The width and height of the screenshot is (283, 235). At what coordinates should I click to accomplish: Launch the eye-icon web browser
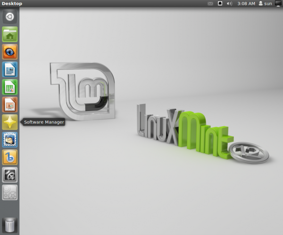click(x=10, y=52)
